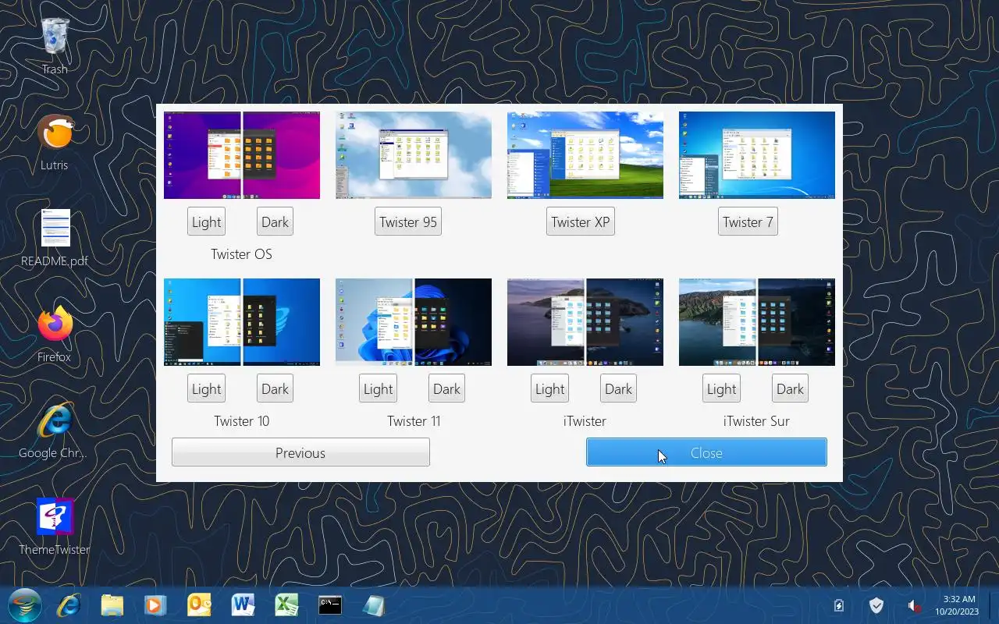Viewport: 999px width, 624px height.
Task: Click the Twister 10 preview thumbnail
Action: (x=242, y=322)
